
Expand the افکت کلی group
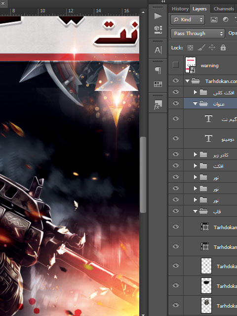195,92
